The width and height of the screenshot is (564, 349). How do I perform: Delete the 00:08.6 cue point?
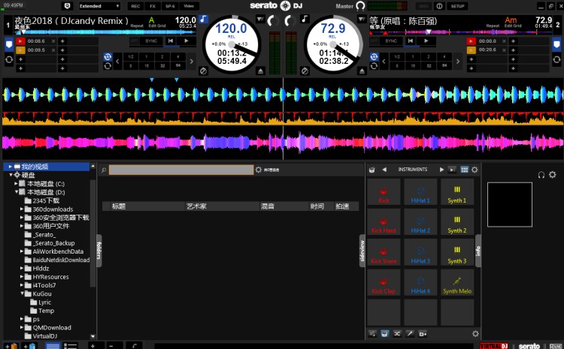point(53,41)
